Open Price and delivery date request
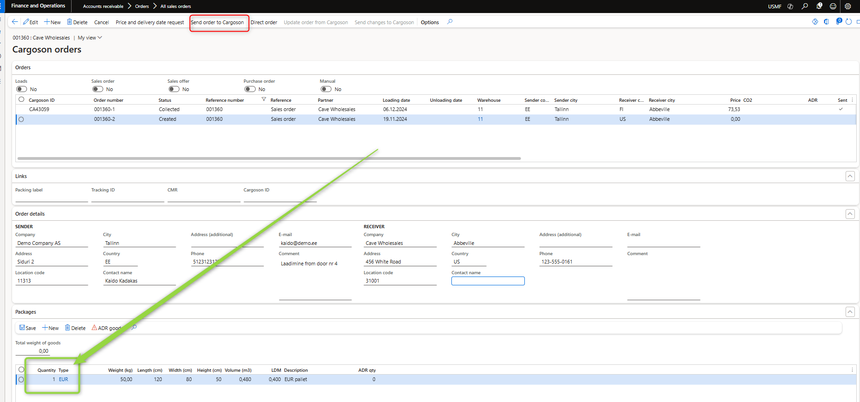 [150, 22]
